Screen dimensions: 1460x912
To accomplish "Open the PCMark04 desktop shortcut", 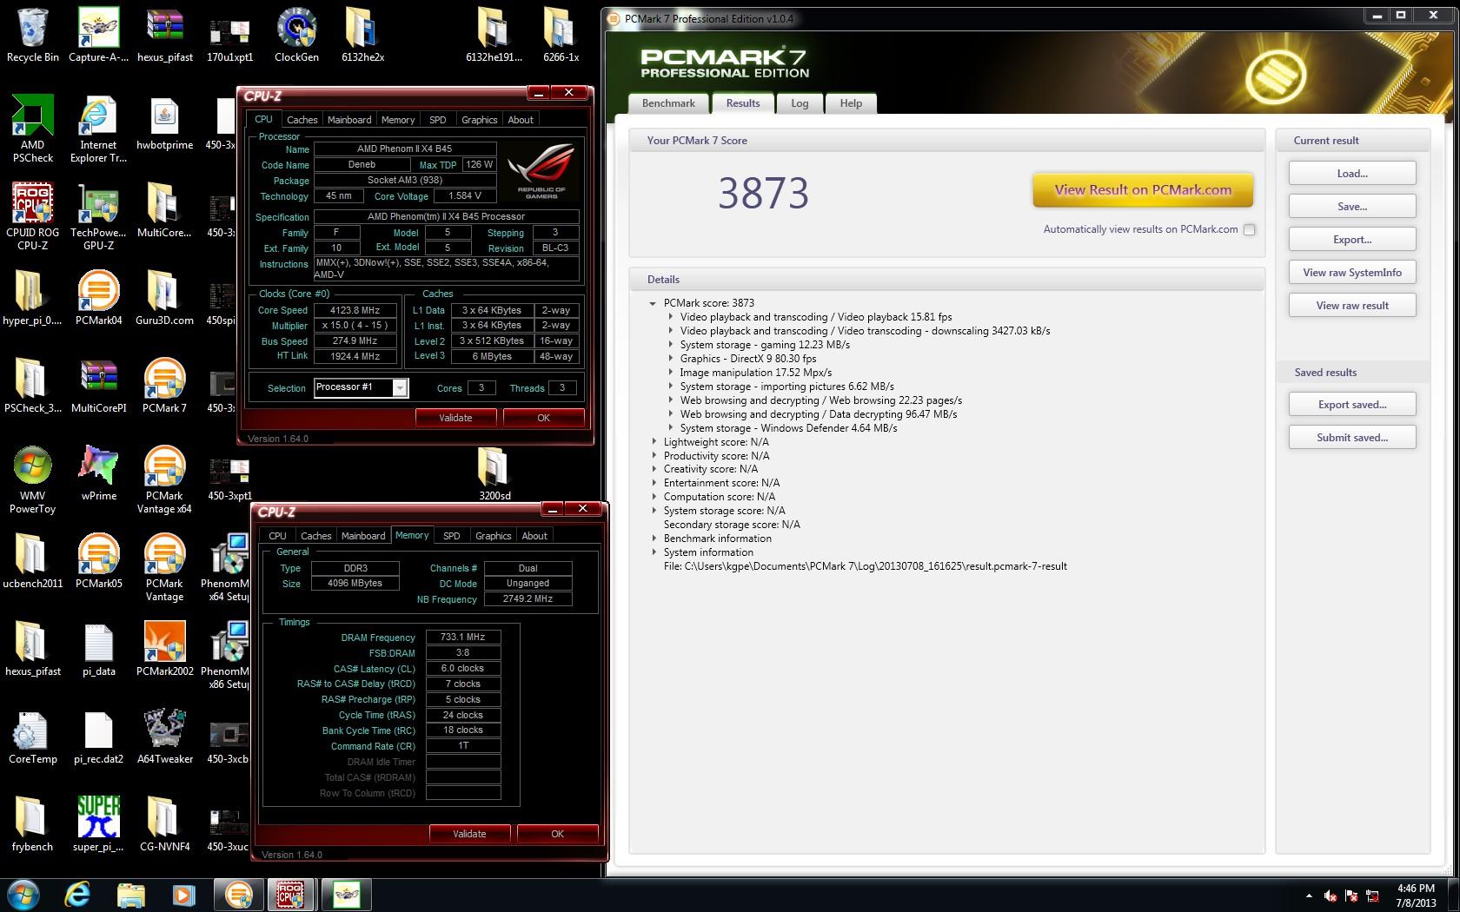I will pos(98,298).
